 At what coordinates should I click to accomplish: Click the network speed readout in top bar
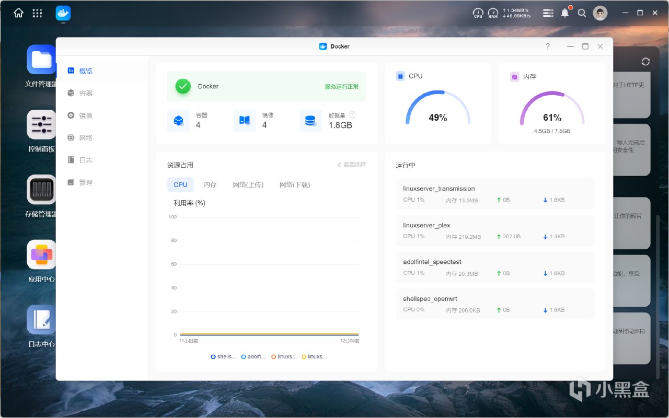tap(516, 13)
